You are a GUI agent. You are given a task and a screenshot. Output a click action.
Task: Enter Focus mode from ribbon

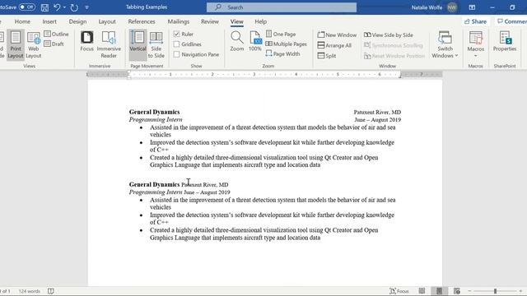pos(86,41)
